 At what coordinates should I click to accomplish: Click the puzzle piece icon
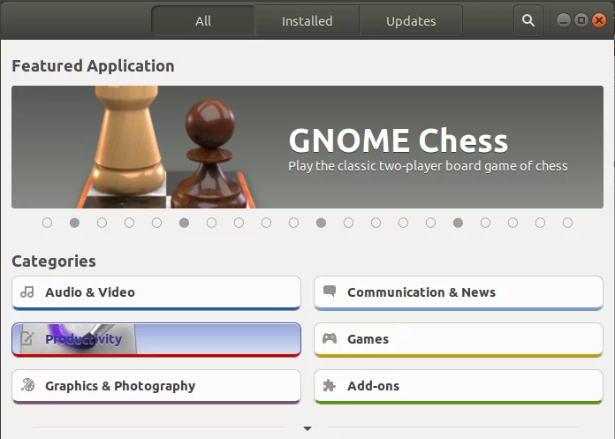329,386
